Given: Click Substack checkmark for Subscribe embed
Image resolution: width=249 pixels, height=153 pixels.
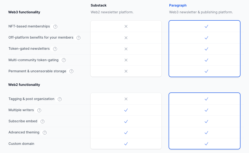Looking at the screenshot, I should tap(126, 121).
